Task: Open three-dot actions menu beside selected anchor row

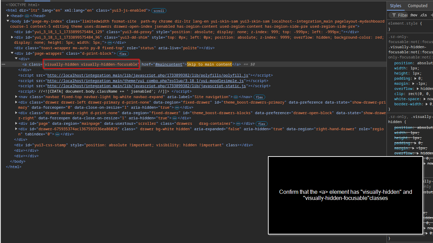Action: coord(3,64)
